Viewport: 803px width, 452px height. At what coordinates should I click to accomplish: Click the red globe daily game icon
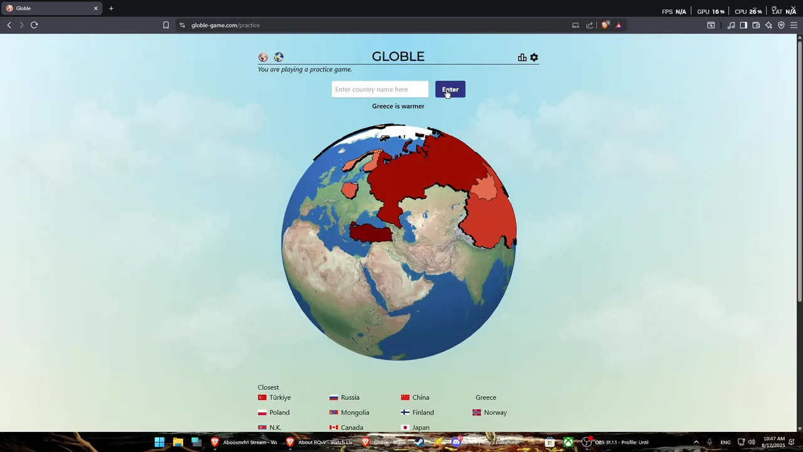263,57
